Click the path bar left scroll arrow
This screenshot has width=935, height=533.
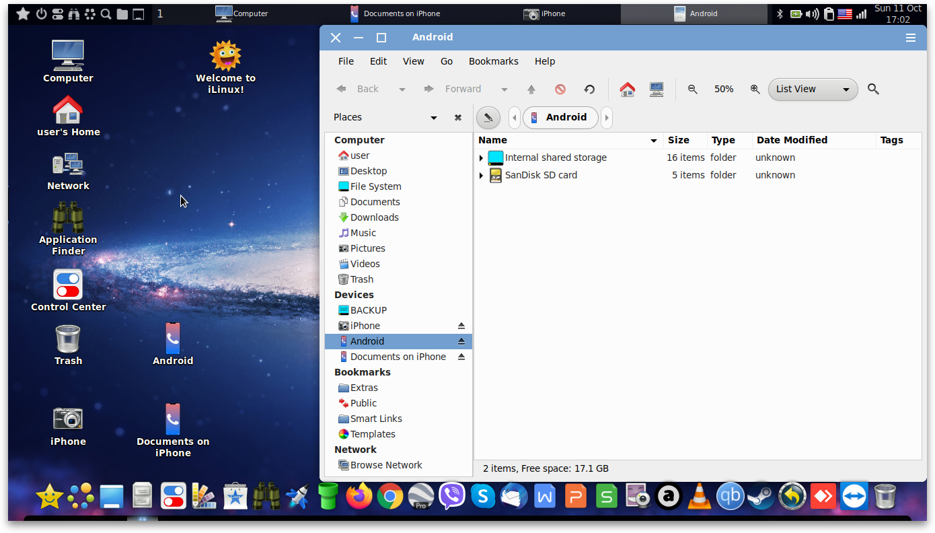[x=515, y=117]
